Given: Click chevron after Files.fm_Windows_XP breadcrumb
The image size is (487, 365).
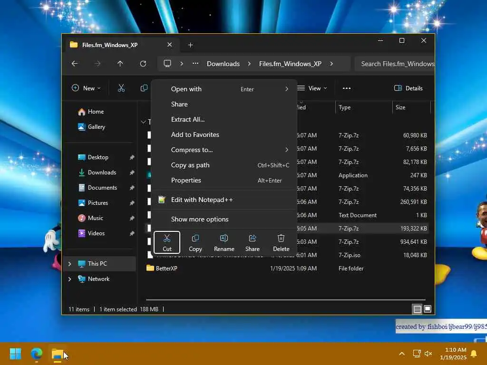Looking at the screenshot, I should pos(331,64).
